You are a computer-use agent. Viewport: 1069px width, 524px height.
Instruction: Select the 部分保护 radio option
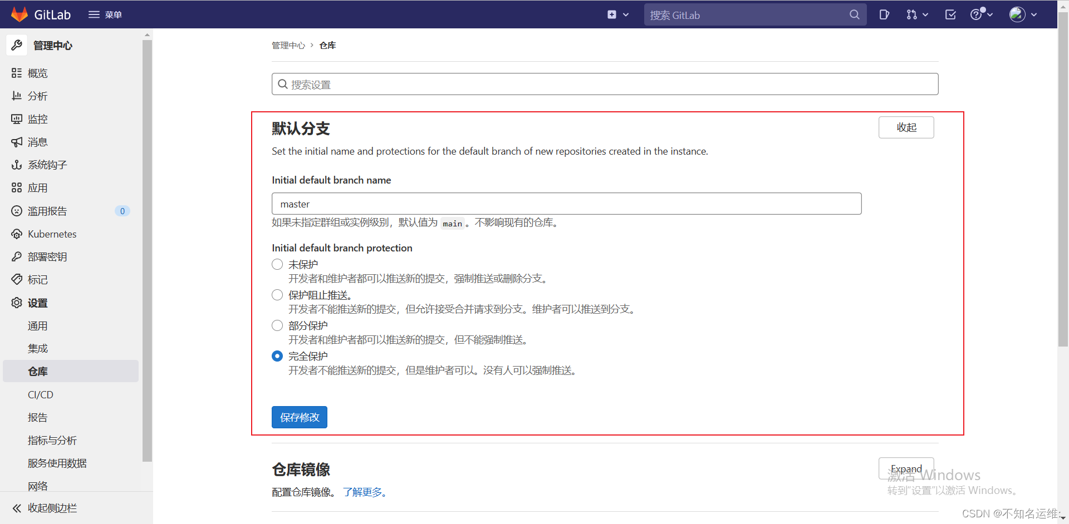277,325
